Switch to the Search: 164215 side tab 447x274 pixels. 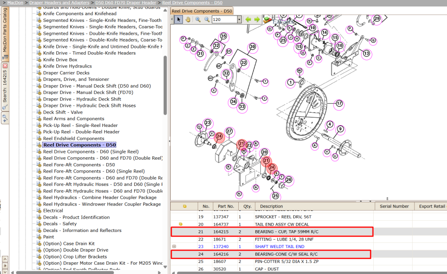[5, 87]
